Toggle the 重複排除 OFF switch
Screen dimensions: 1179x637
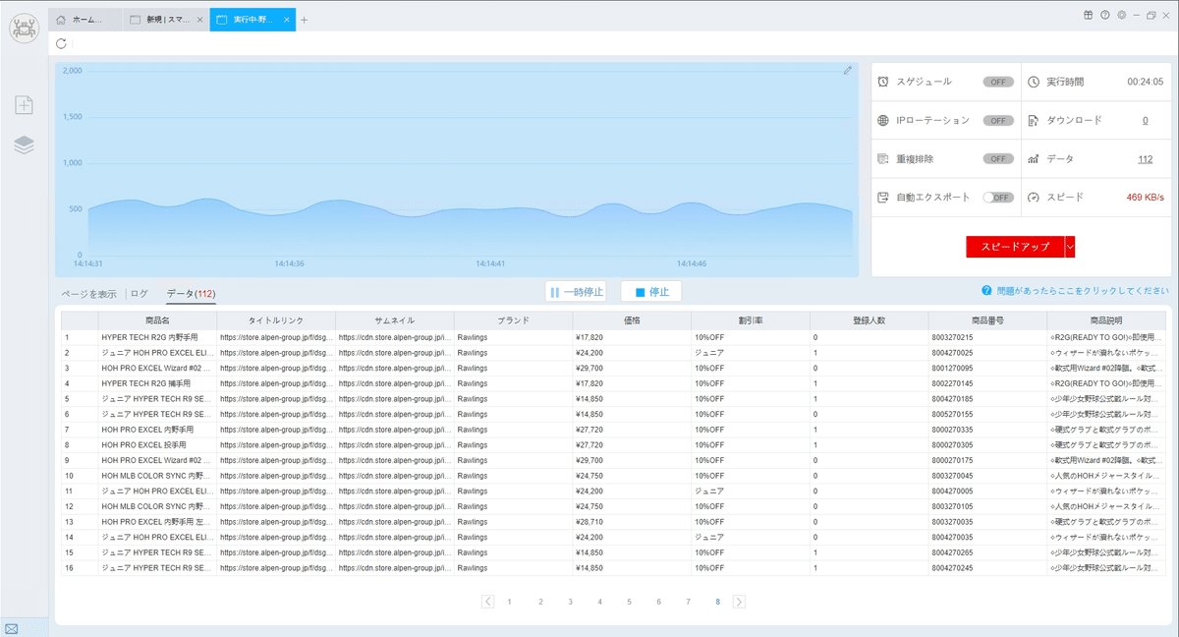coord(998,158)
